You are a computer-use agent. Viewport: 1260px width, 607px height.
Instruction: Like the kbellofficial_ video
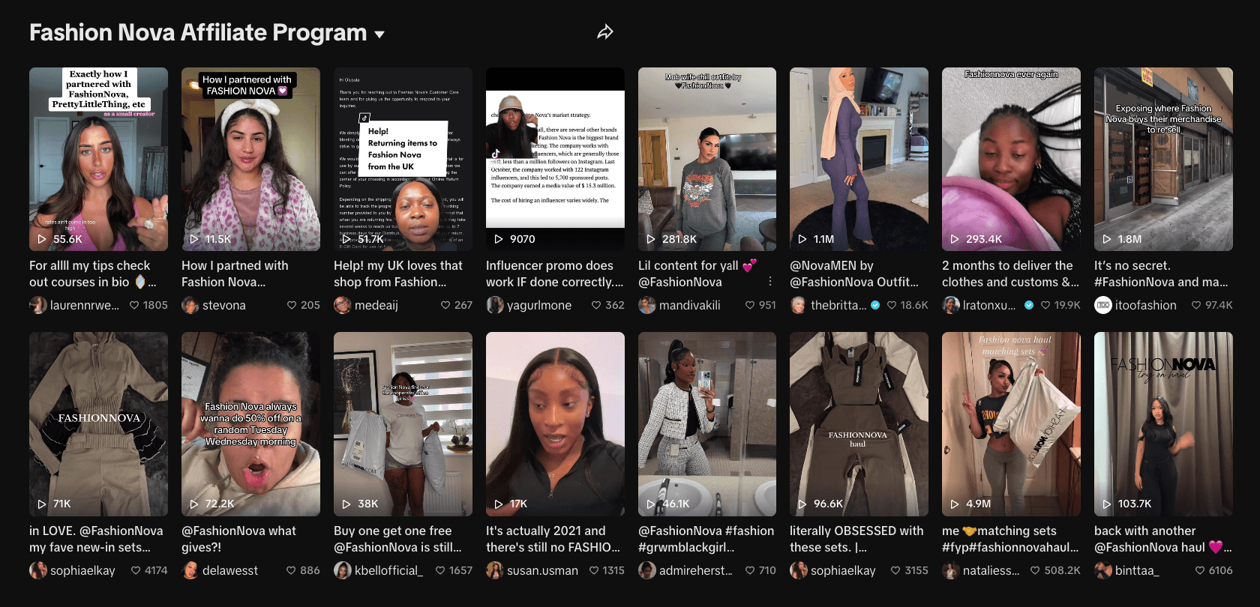(x=440, y=570)
